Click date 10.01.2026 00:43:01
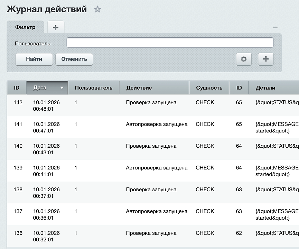This screenshot has width=299, height=249. point(46,149)
